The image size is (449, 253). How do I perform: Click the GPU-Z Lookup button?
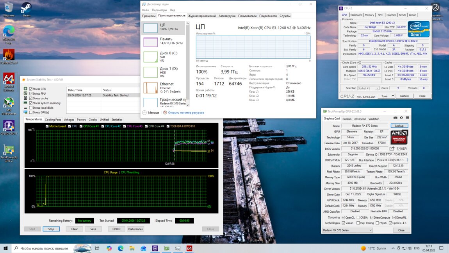(399, 126)
